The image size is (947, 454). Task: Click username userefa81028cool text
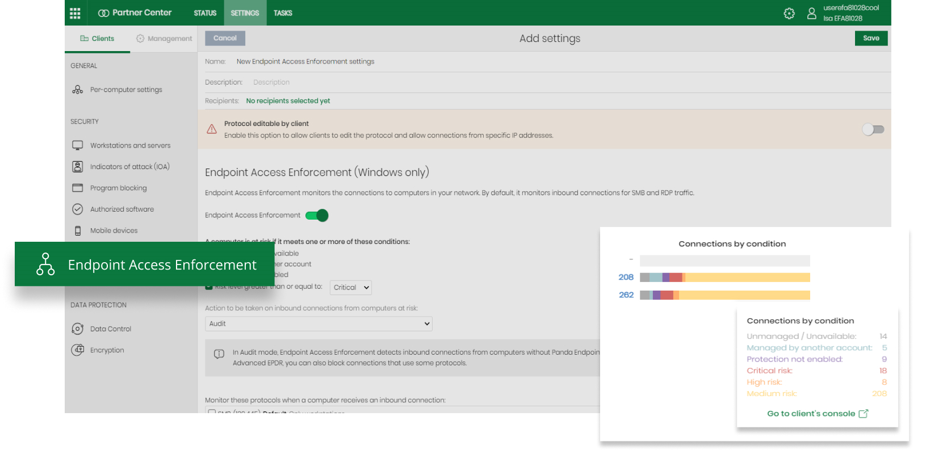[x=851, y=8]
